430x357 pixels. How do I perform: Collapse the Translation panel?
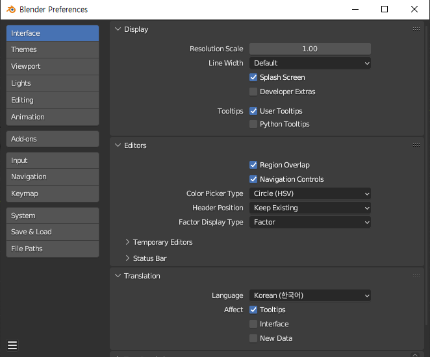[x=118, y=276]
